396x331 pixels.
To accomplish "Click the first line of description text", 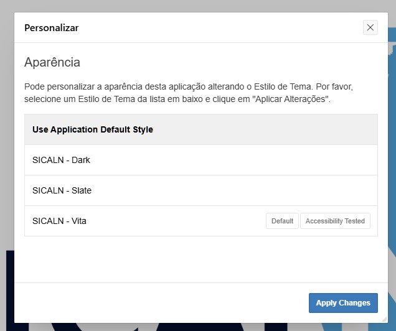I will 197,86.
